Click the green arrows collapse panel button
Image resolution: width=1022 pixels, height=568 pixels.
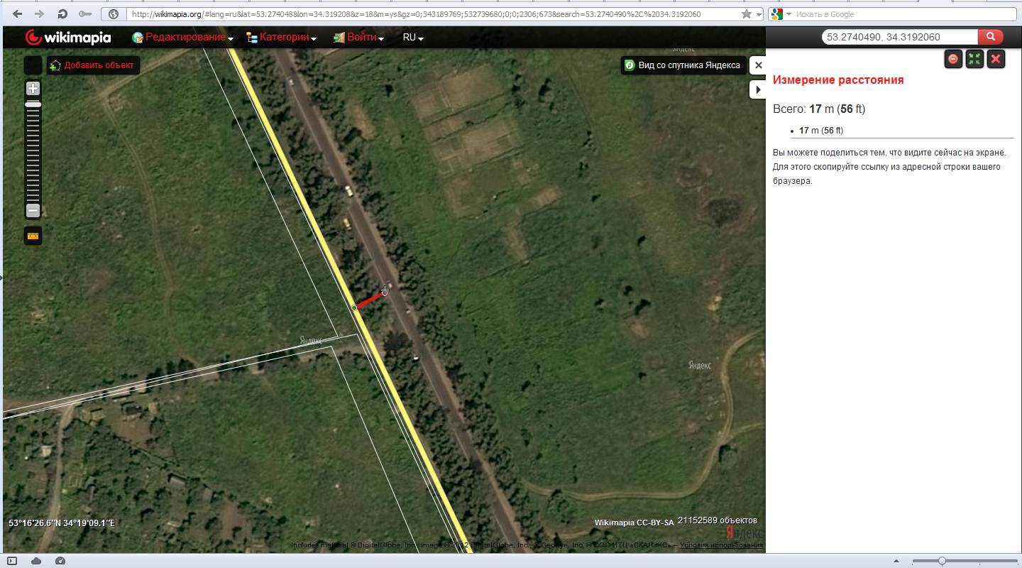(974, 59)
